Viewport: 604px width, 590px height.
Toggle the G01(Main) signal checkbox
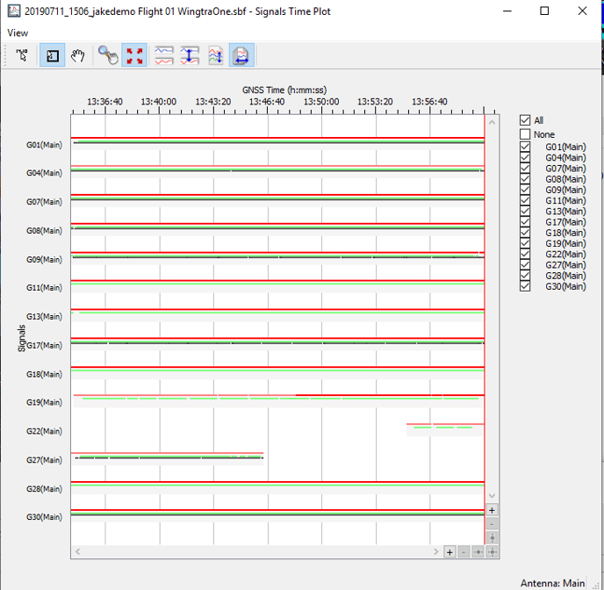pyautogui.click(x=525, y=147)
